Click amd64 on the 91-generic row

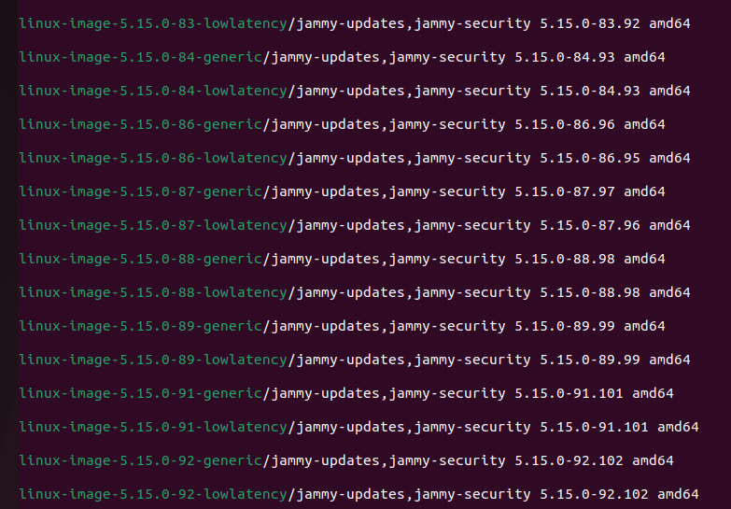click(x=654, y=393)
